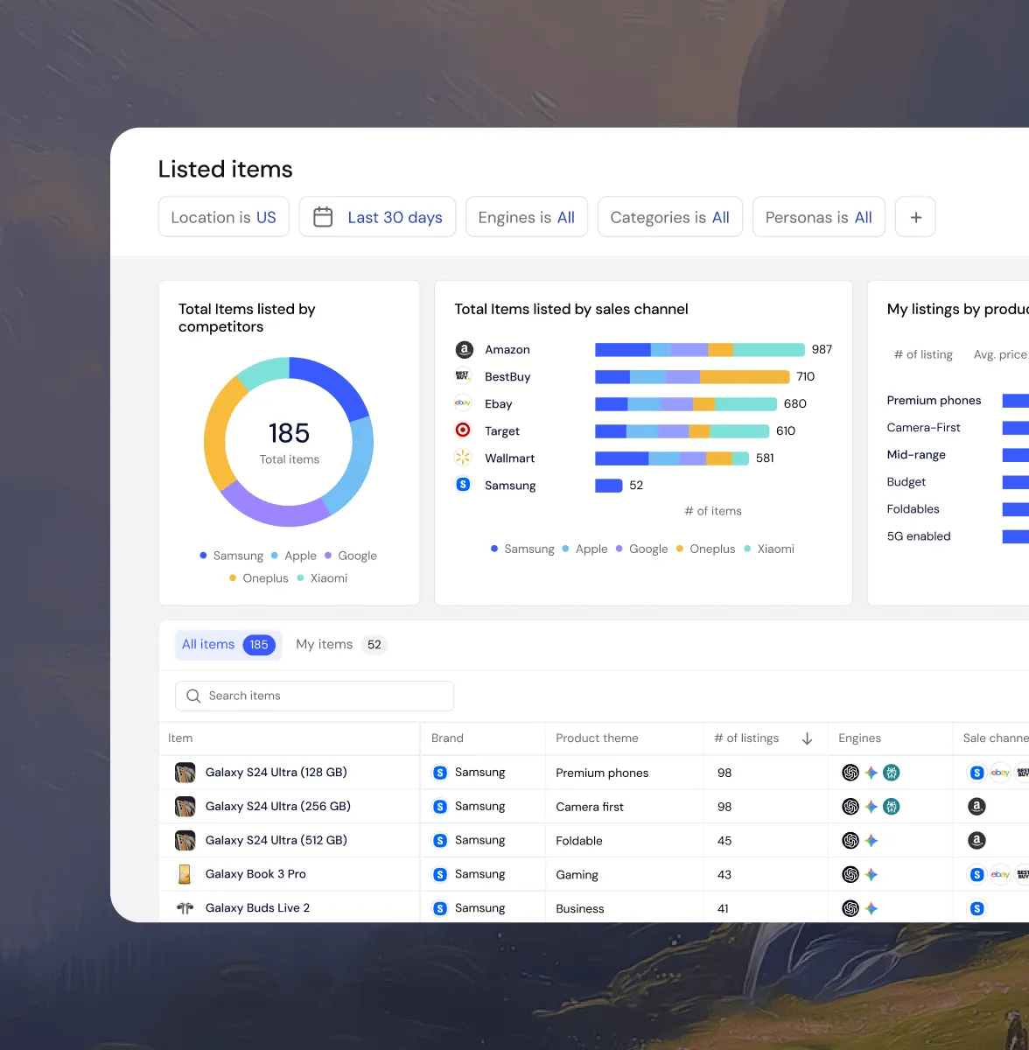Click the 185 Total items donut center
Screen dimensions: 1029x1050
pos(289,443)
